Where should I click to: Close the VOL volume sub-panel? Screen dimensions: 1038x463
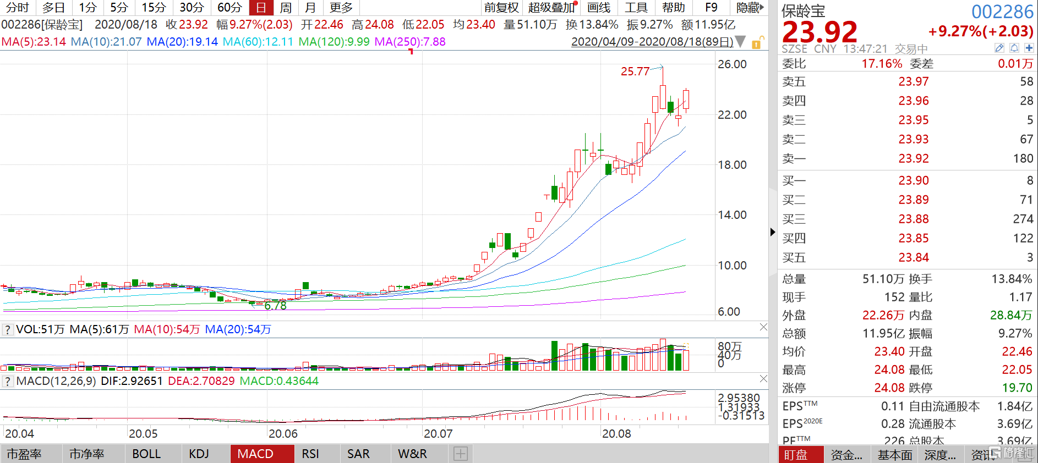click(x=763, y=327)
